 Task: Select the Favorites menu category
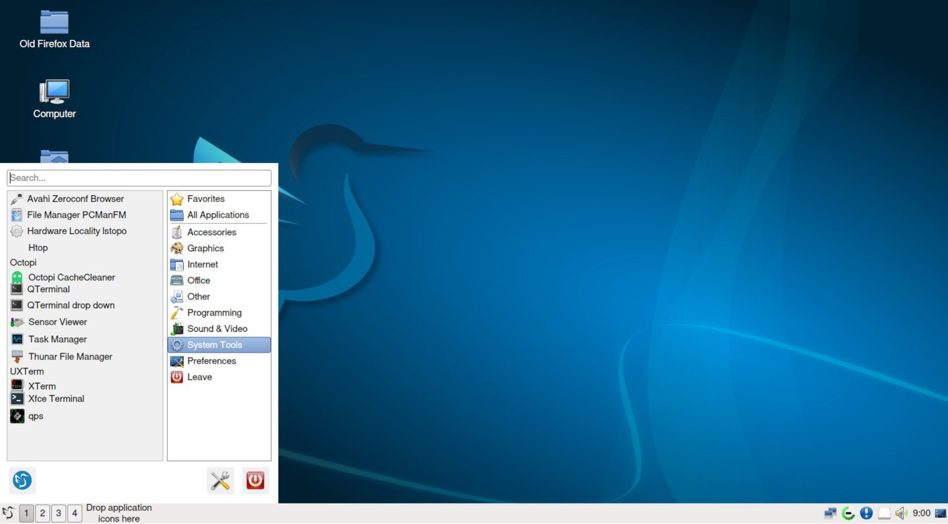click(x=206, y=199)
